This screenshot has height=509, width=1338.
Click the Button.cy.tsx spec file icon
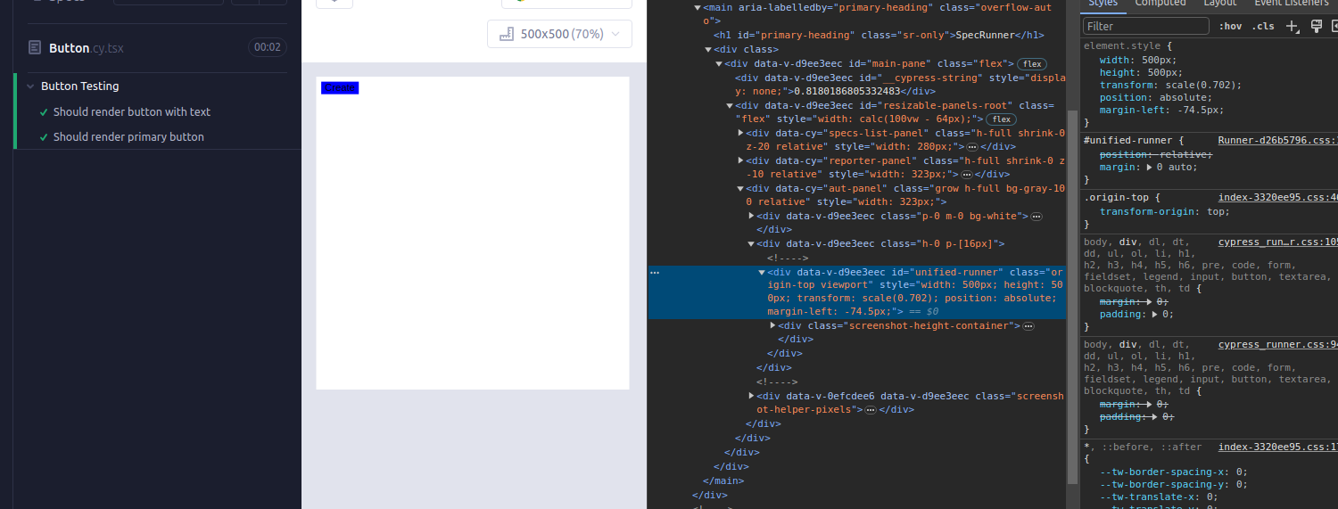coord(35,47)
